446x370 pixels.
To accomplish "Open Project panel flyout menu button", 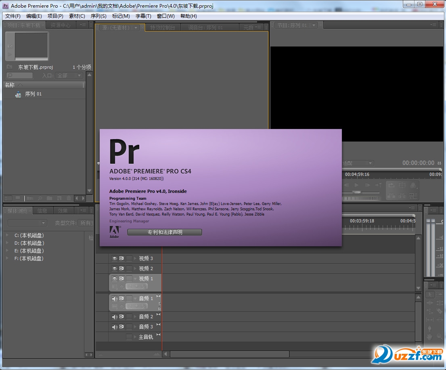I will 83,25.
